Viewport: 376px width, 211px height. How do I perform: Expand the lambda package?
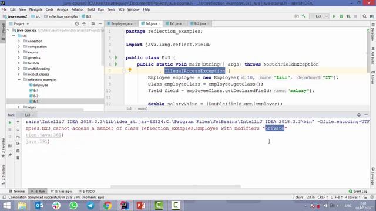click(x=19, y=63)
